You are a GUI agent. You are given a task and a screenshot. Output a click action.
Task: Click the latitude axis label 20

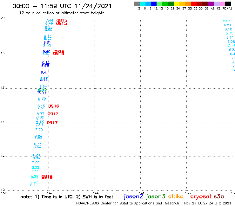click(3, 18)
